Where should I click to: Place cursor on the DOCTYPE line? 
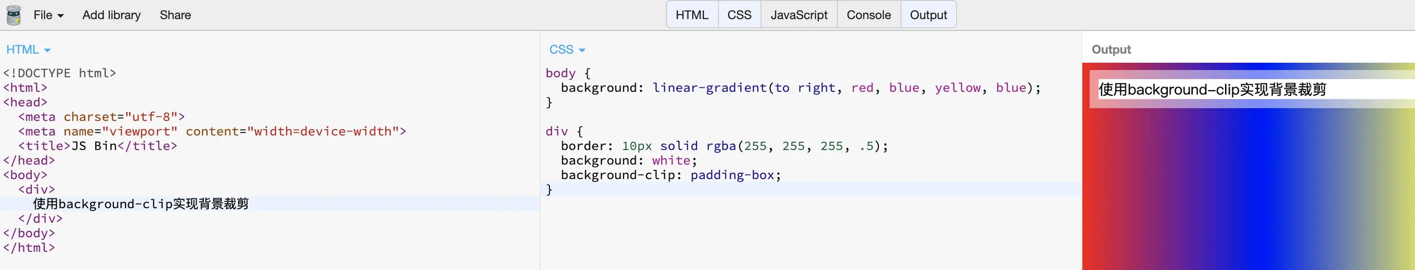click(x=59, y=73)
